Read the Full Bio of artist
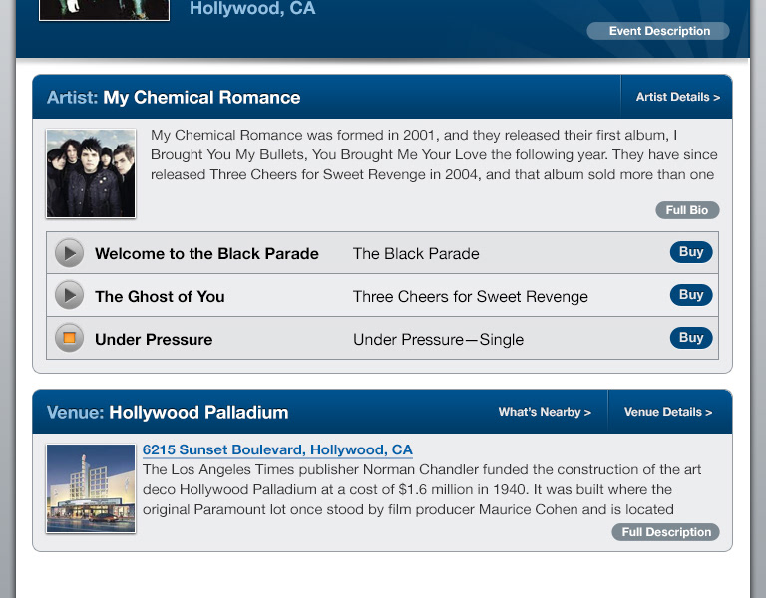The width and height of the screenshot is (766, 598). point(687,210)
